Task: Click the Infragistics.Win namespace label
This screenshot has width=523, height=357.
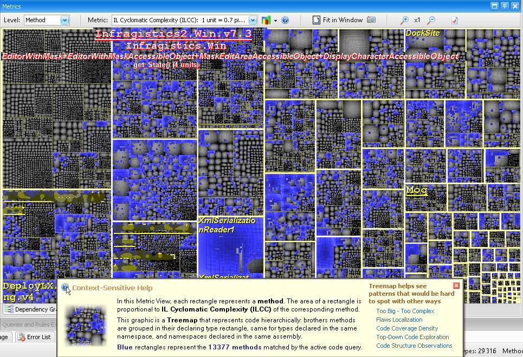Action: [177, 46]
